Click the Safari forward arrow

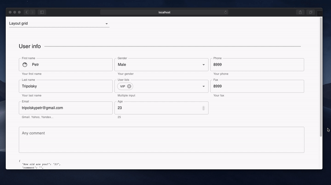pyautogui.click(x=33, y=12)
